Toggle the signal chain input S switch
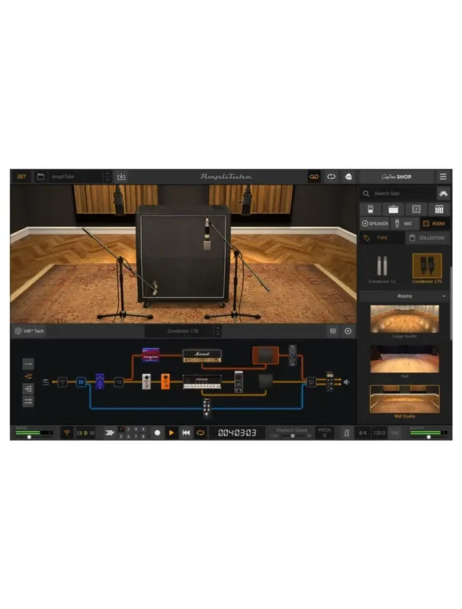Screen dimensions: 462x609 (x=46, y=382)
